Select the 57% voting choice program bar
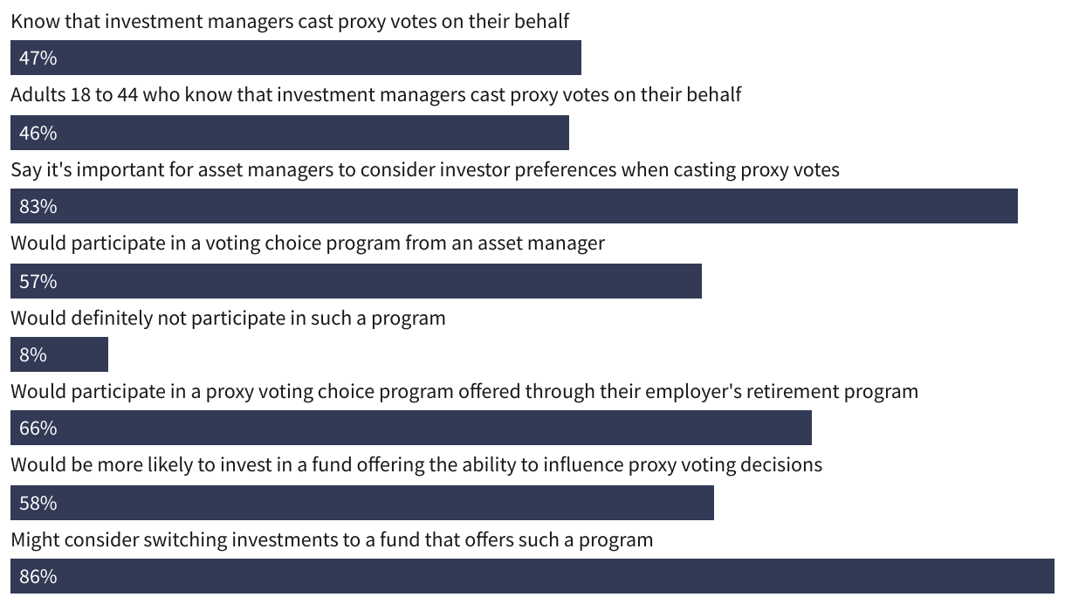The height and width of the screenshot is (604, 1065). (x=356, y=281)
